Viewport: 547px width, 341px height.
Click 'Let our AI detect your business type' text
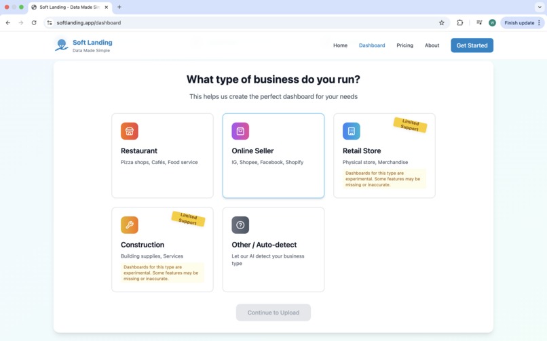pos(268,260)
